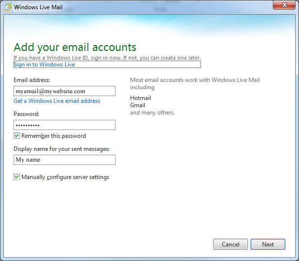Click the Email address input field
Image resolution: width=299 pixels, height=261 pixels.
pyautogui.click(x=65, y=91)
